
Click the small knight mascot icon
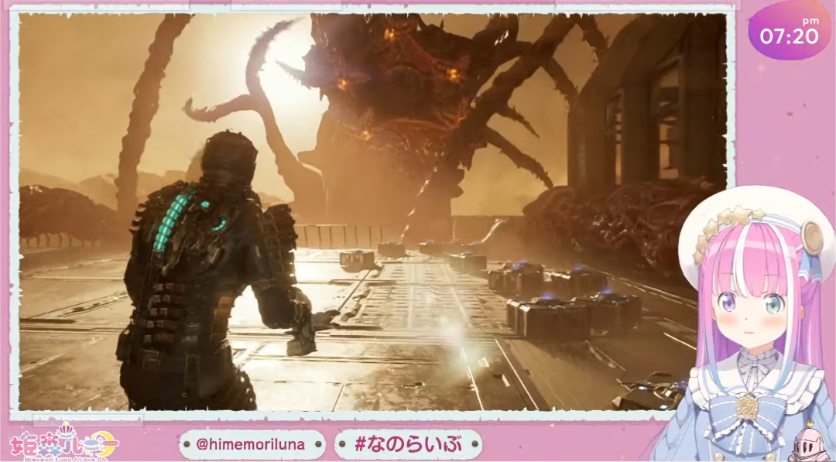point(809,443)
